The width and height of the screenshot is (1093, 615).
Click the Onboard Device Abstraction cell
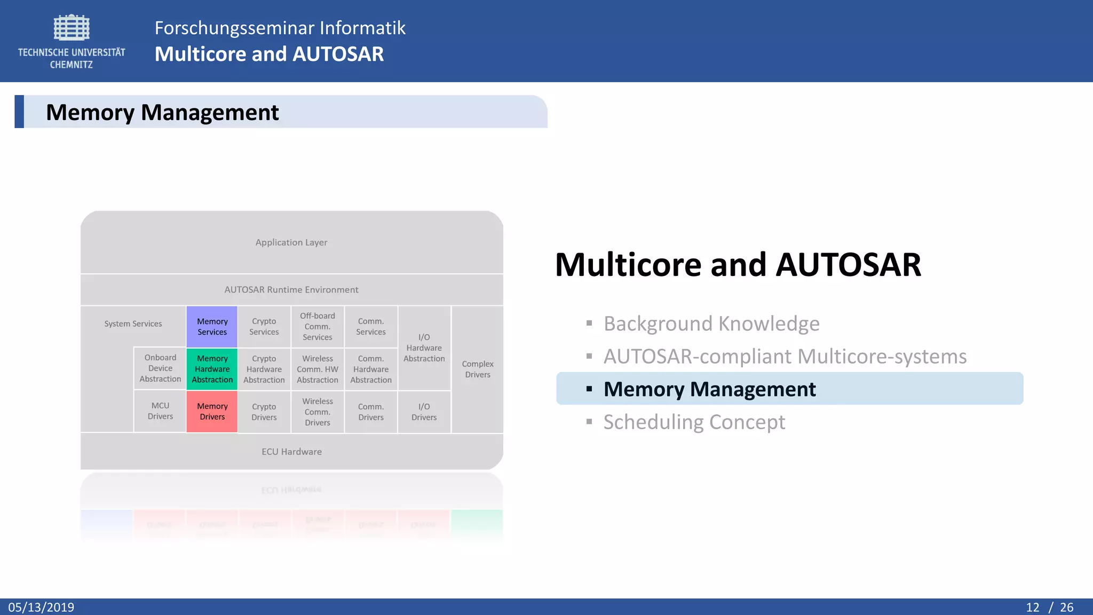160,368
